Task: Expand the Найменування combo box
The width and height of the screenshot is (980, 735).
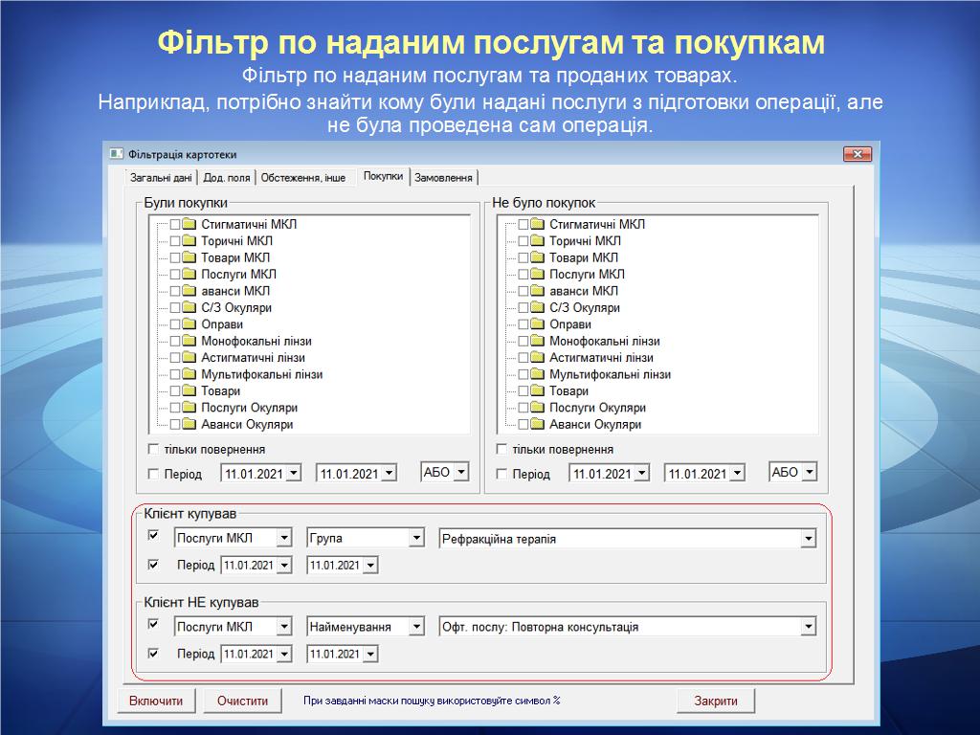Action: point(416,627)
